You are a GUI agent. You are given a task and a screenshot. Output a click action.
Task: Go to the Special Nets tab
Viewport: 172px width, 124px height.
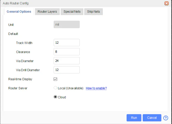(x=72, y=12)
